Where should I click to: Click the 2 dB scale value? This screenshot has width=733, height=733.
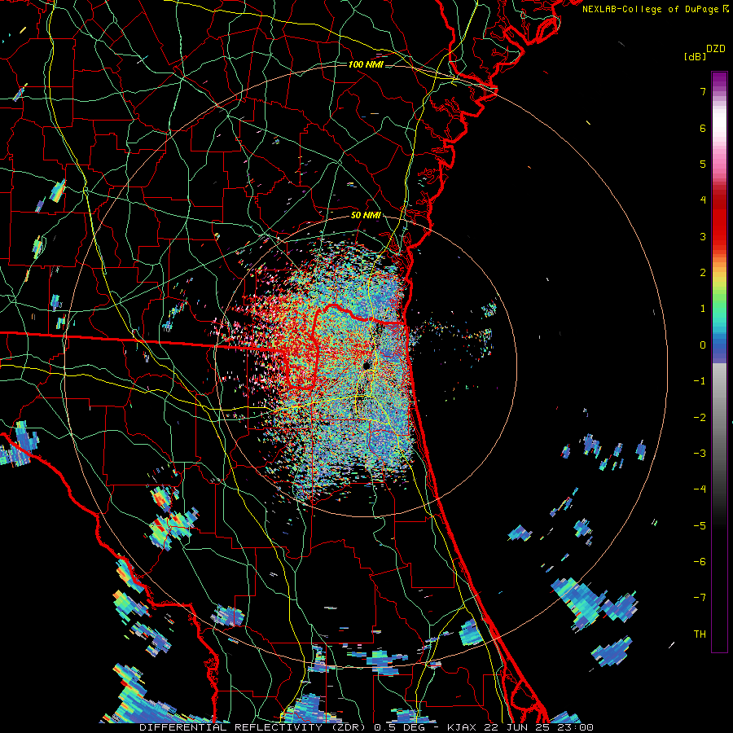click(703, 273)
